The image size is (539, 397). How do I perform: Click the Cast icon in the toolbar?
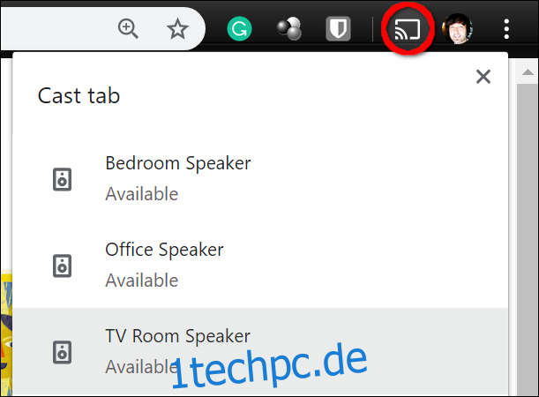408,29
